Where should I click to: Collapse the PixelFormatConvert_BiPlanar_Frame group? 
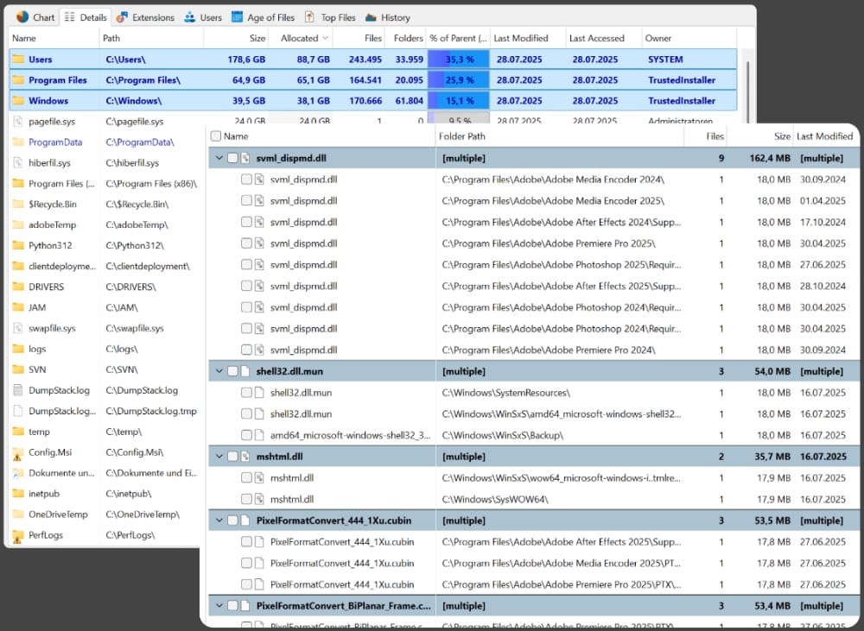(219, 606)
